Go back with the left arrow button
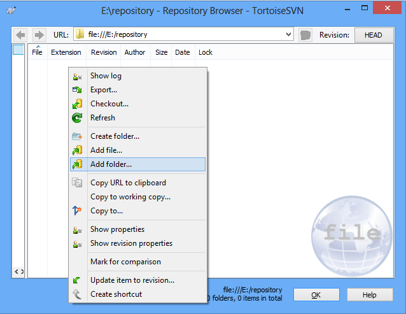This screenshot has height=314, width=406. tap(20, 35)
